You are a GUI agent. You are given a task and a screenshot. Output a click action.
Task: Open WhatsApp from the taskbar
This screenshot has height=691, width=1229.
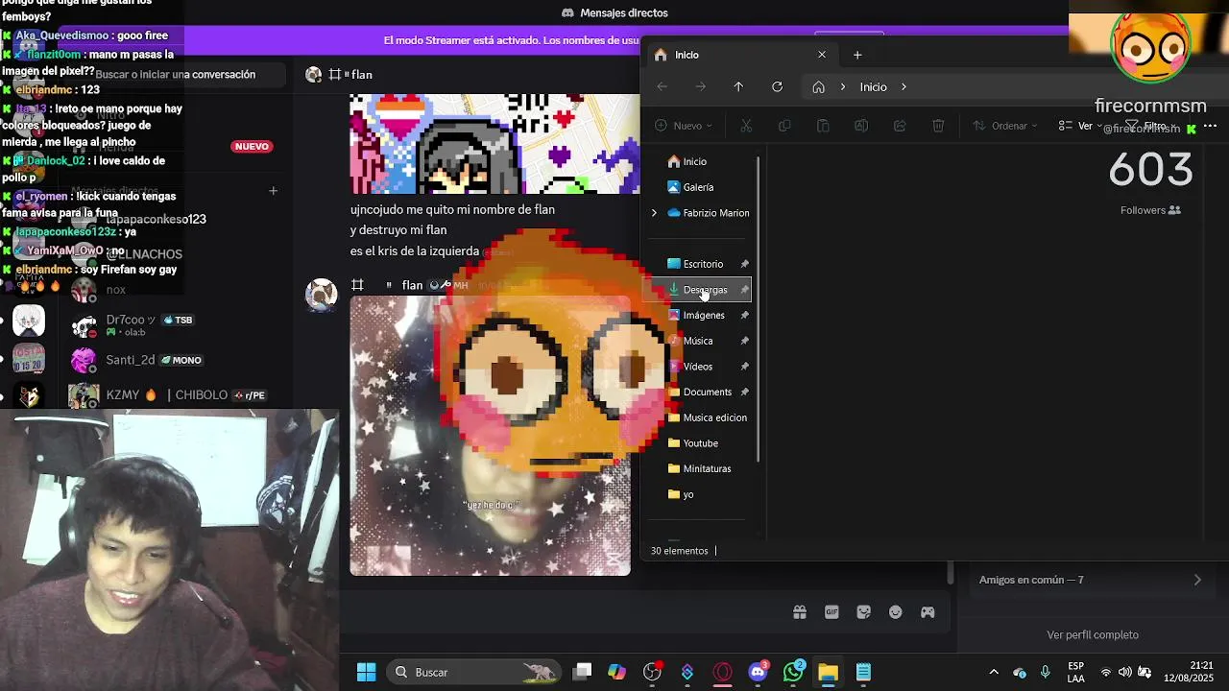click(x=793, y=672)
